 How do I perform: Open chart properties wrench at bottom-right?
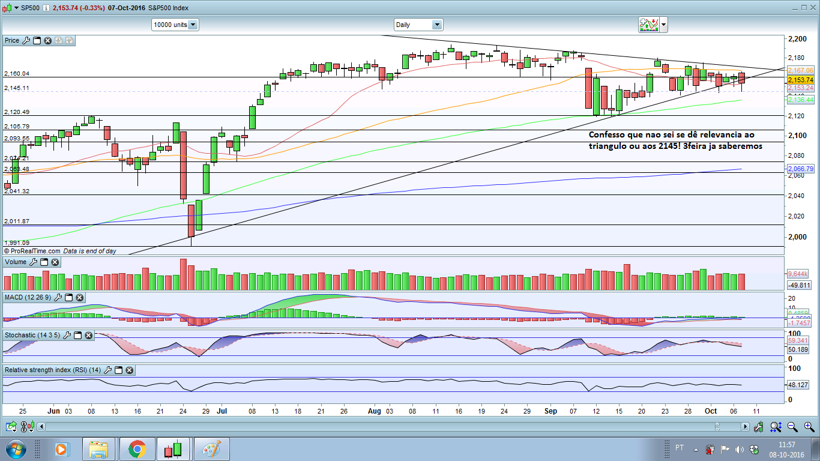[x=759, y=427]
